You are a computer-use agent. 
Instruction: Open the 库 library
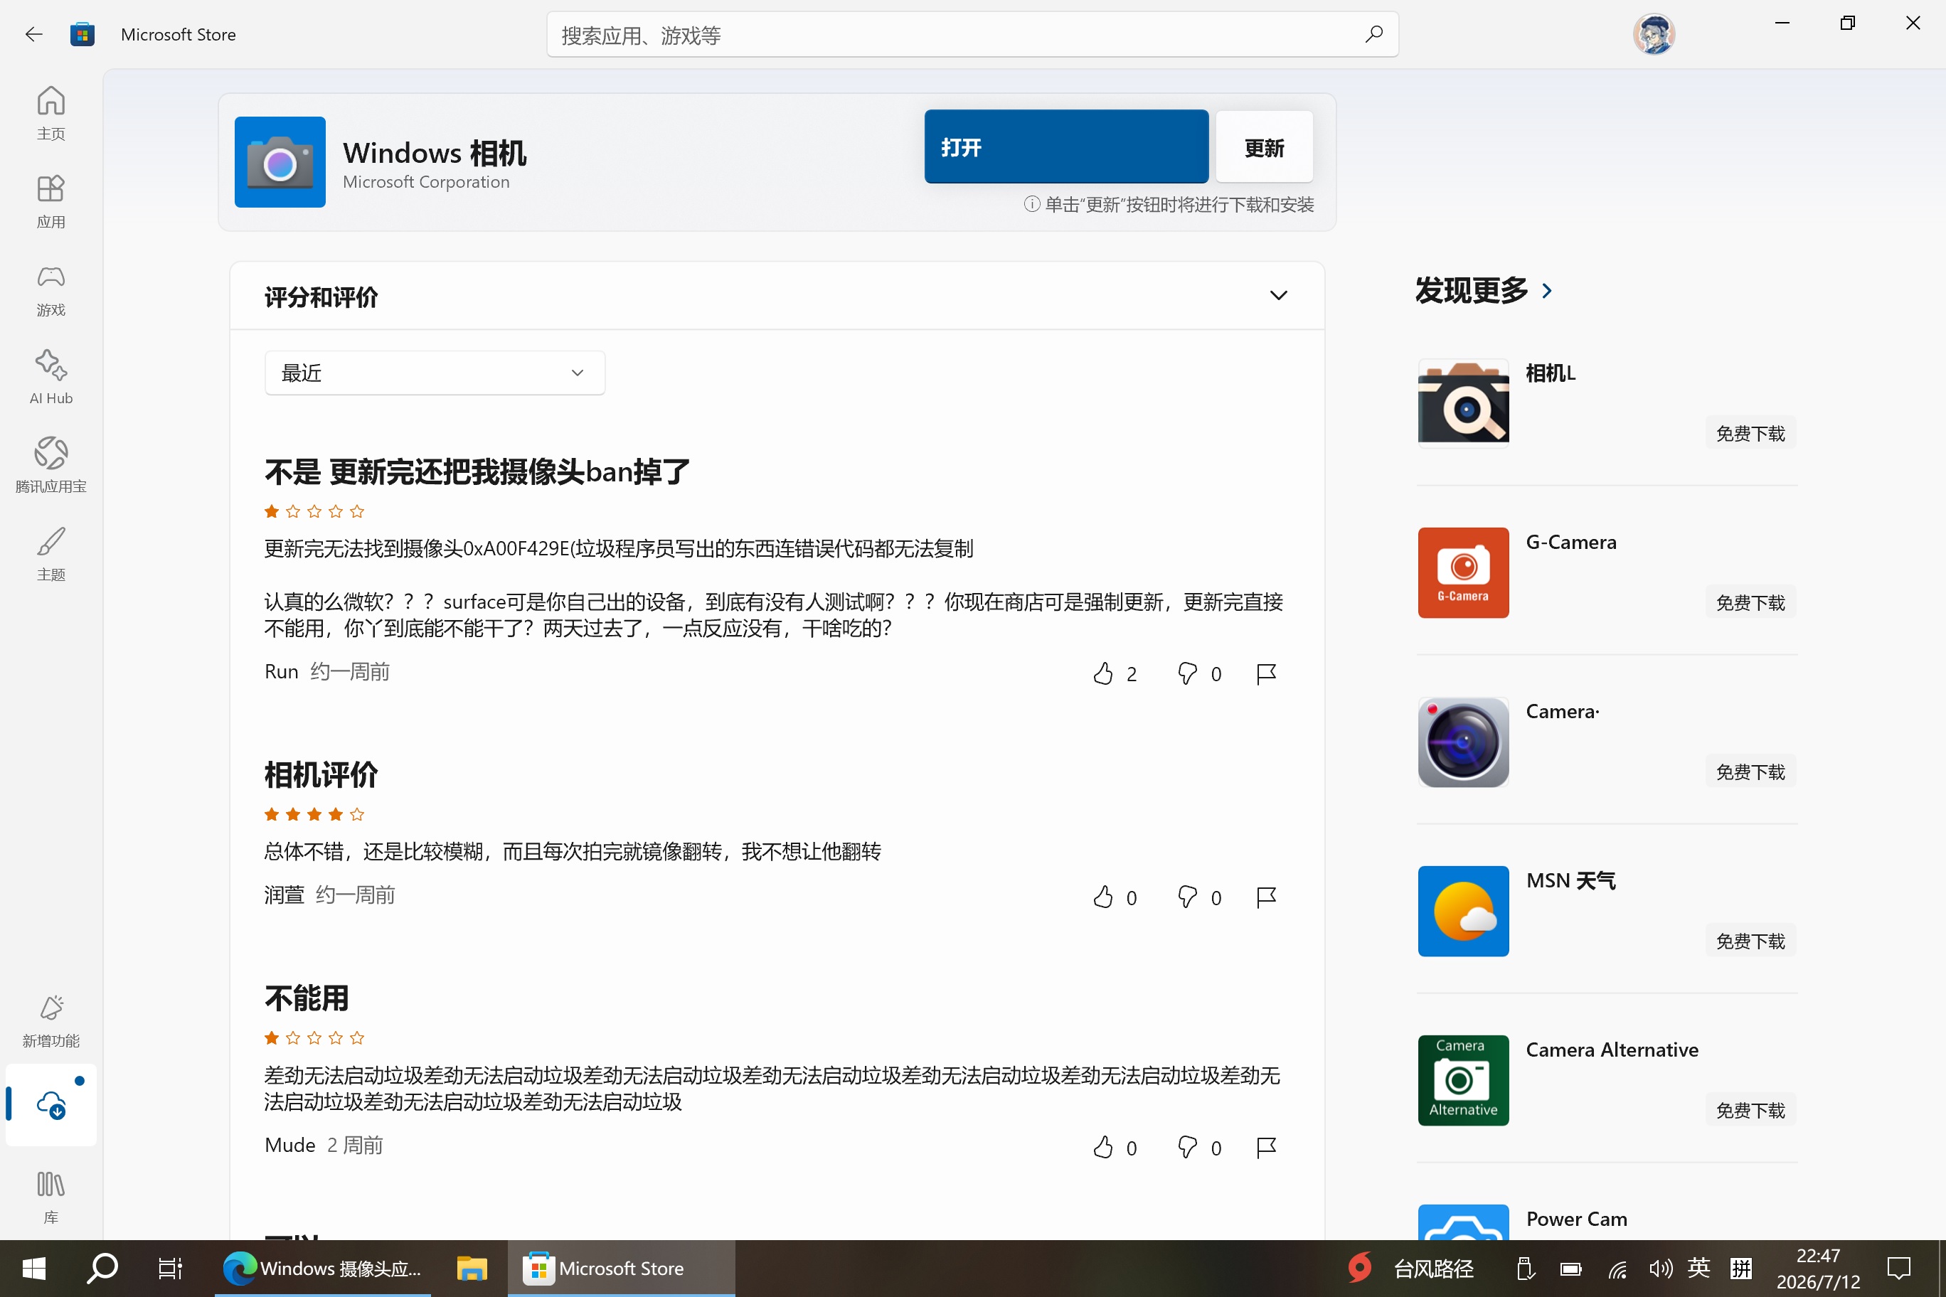(x=50, y=1197)
